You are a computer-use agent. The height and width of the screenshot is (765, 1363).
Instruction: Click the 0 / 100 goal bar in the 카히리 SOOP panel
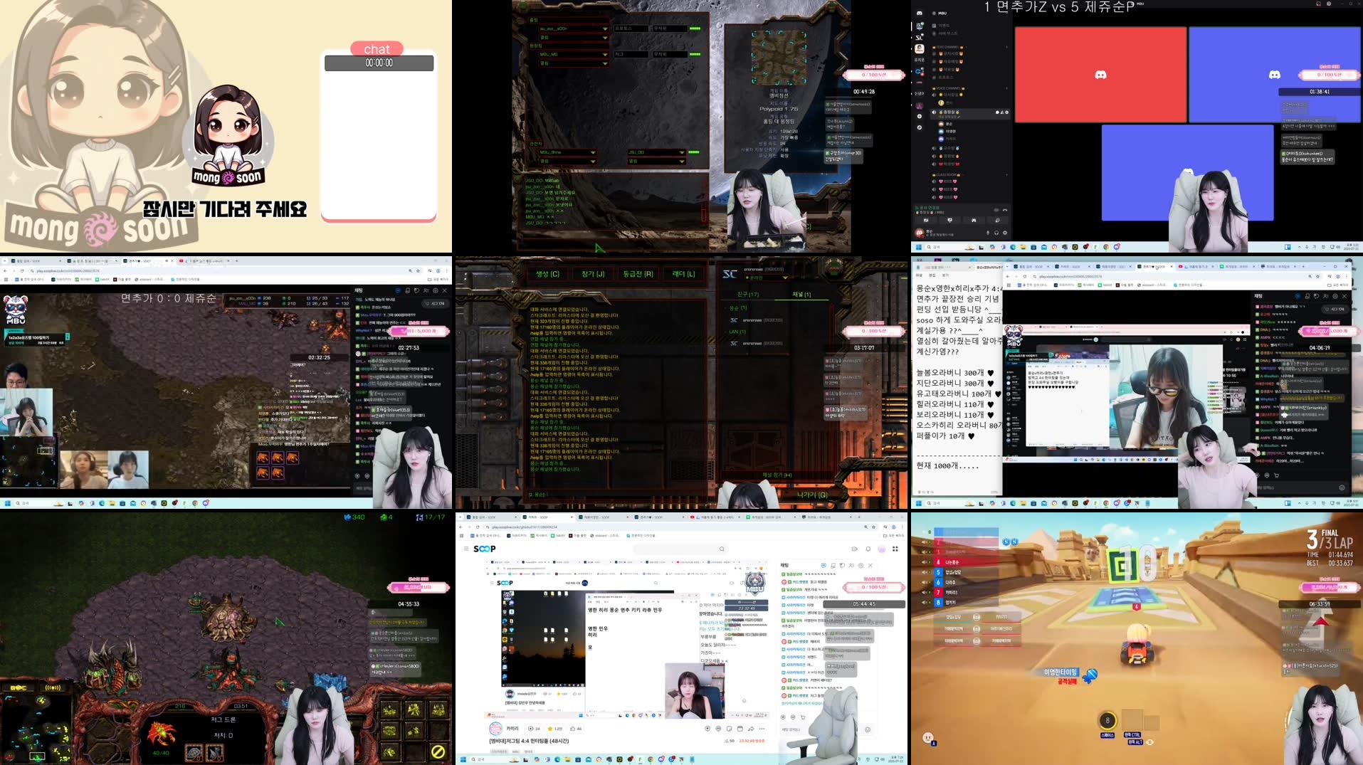click(873, 587)
